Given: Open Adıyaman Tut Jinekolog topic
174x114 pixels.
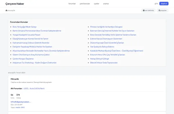Looking at the screenshot, I should point(35,63).
